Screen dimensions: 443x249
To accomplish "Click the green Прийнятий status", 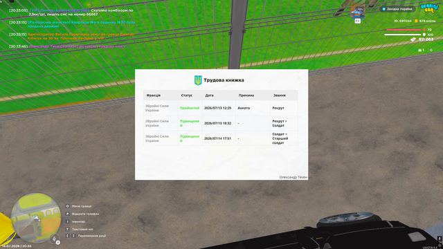I will [190, 108].
